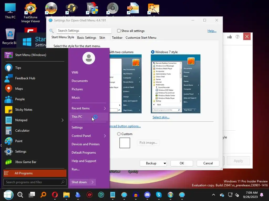Open Opera browser from taskbar

tap(55, 195)
